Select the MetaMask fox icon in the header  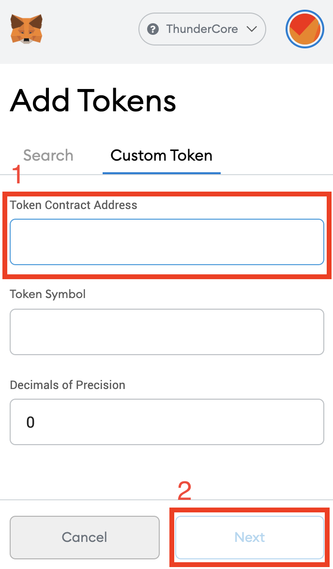(27, 29)
